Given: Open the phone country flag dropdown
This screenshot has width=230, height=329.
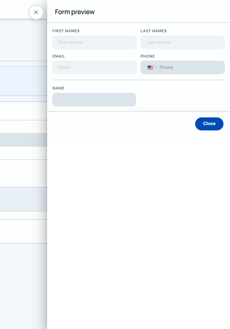Looking at the screenshot, I should pos(152,67).
